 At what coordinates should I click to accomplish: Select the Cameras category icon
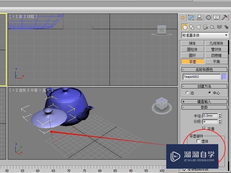tap(205, 27)
